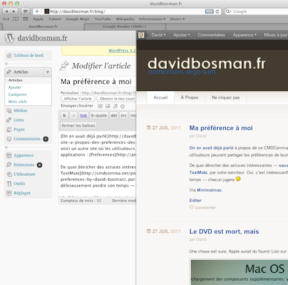Expand the David admin bar dropdown
Viewport: 288px width, 285px height.
click(159, 35)
